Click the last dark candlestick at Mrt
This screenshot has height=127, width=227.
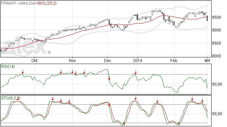click(207, 18)
